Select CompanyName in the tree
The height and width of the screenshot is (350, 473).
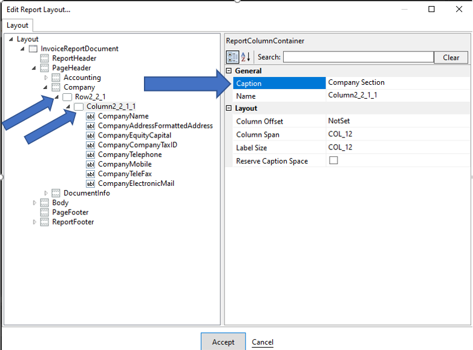123,116
